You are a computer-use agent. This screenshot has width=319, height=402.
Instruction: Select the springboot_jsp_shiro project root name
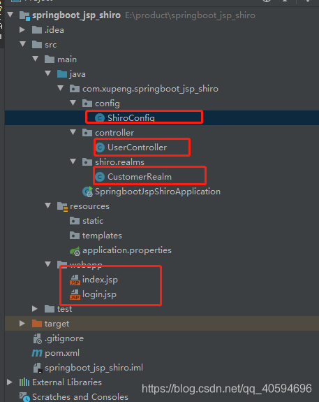click(76, 15)
